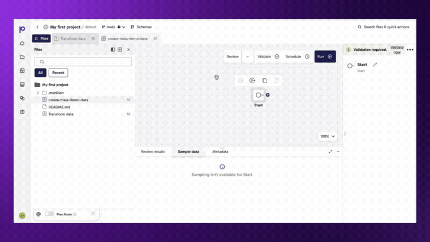The width and height of the screenshot is (430, 242).
Task: Select the All filter in Files
Action: [40, 73]
